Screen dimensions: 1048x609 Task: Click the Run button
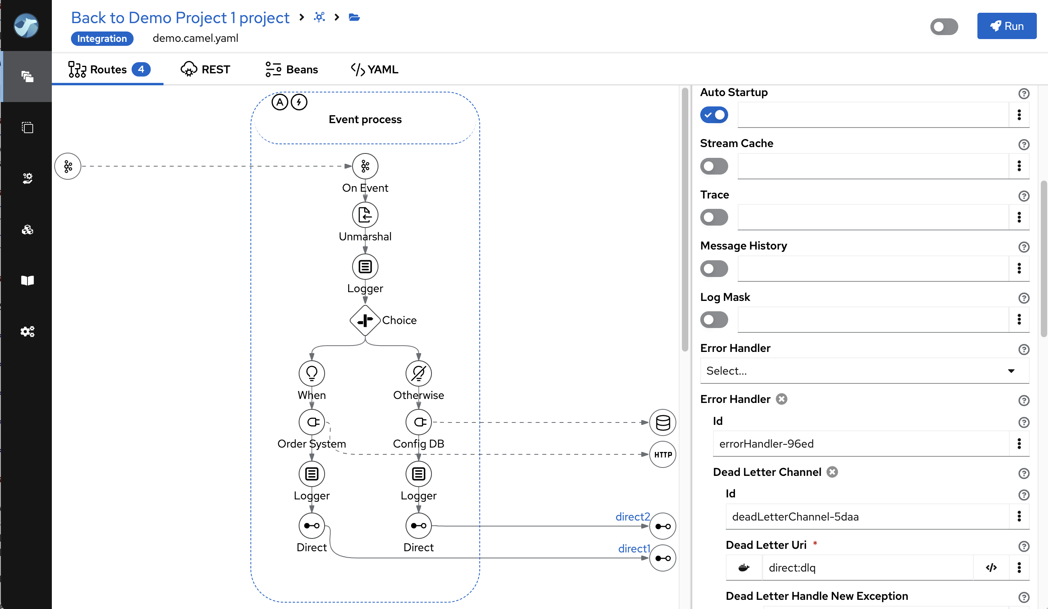pyautogui.click(x=1006, y=26)
